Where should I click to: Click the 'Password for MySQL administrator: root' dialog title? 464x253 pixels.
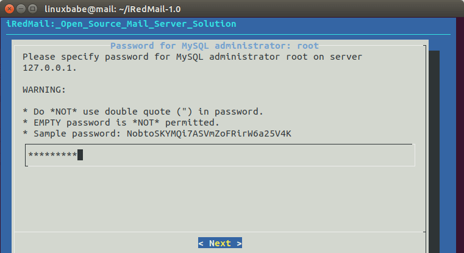click(214, 46)
